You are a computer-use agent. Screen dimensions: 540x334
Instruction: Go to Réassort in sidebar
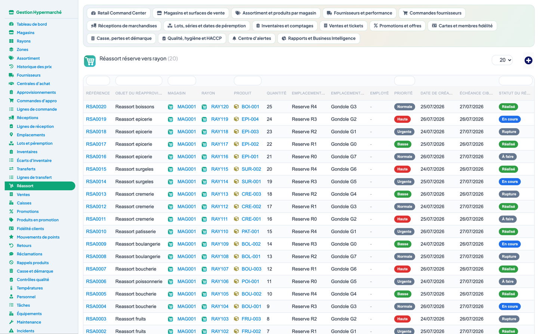(40, 186)
